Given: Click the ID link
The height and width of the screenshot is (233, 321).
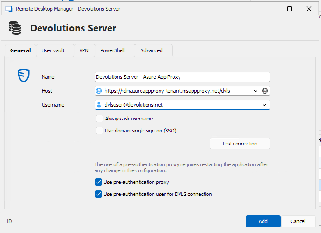Looking at the screenshot, I should tap(9, 221).
